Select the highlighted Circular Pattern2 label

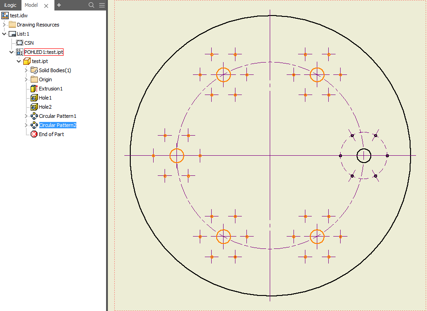(58, 125)
